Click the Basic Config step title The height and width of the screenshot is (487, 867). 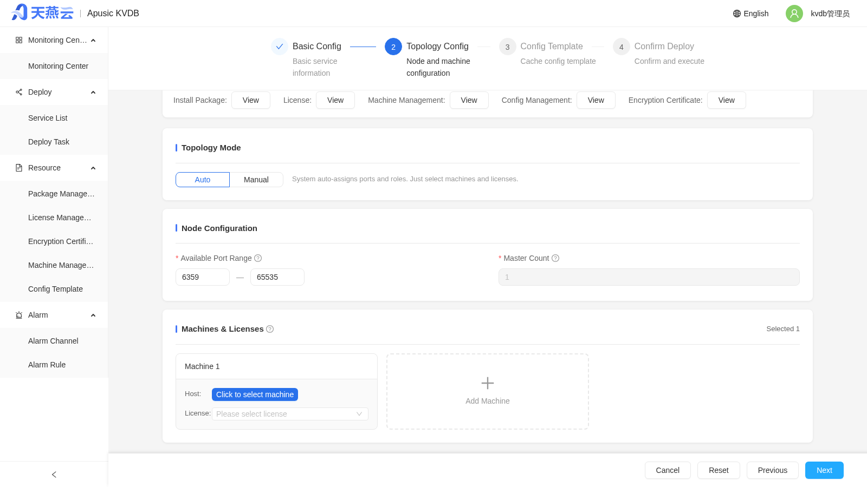(x=317, y=47)
